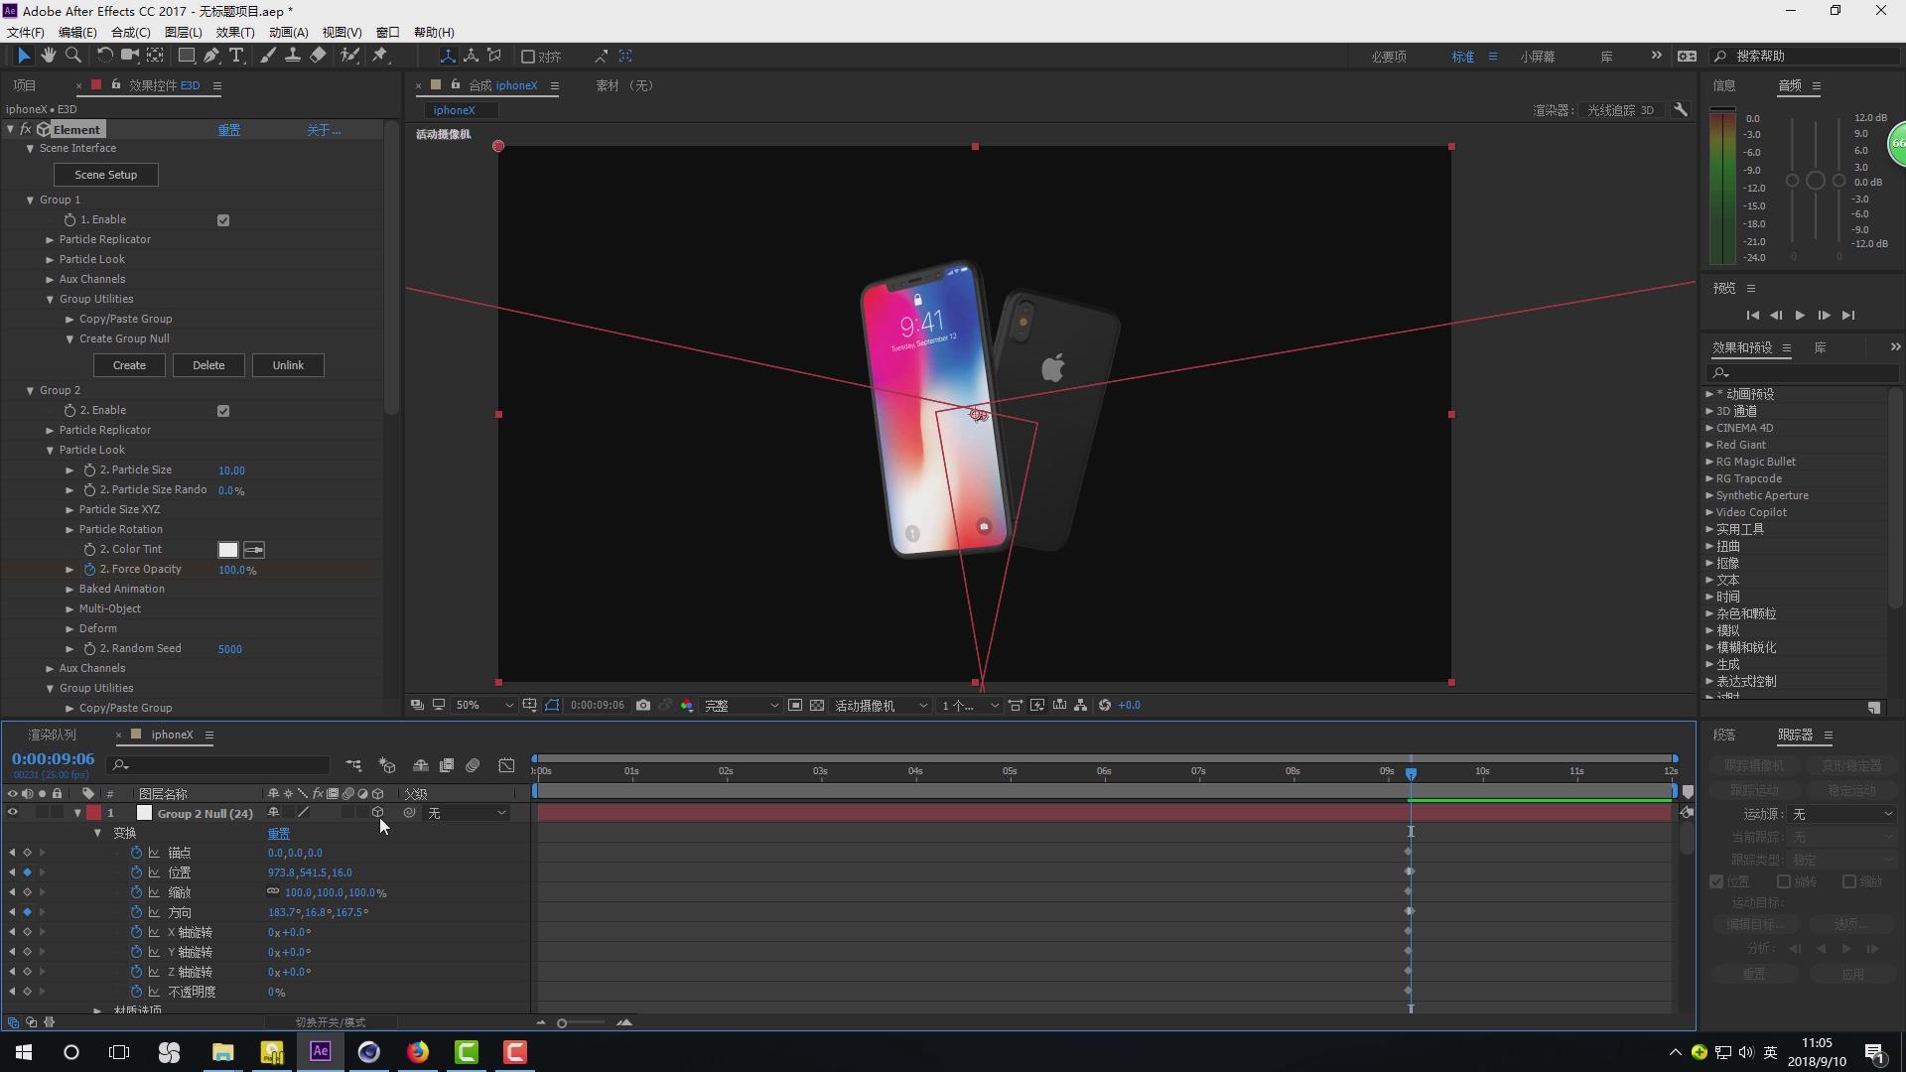This screenshot has width=1906, height=1072.
Task: Click Create under Create Group Null
Action: pyautogui.click(x=129, y=365)
